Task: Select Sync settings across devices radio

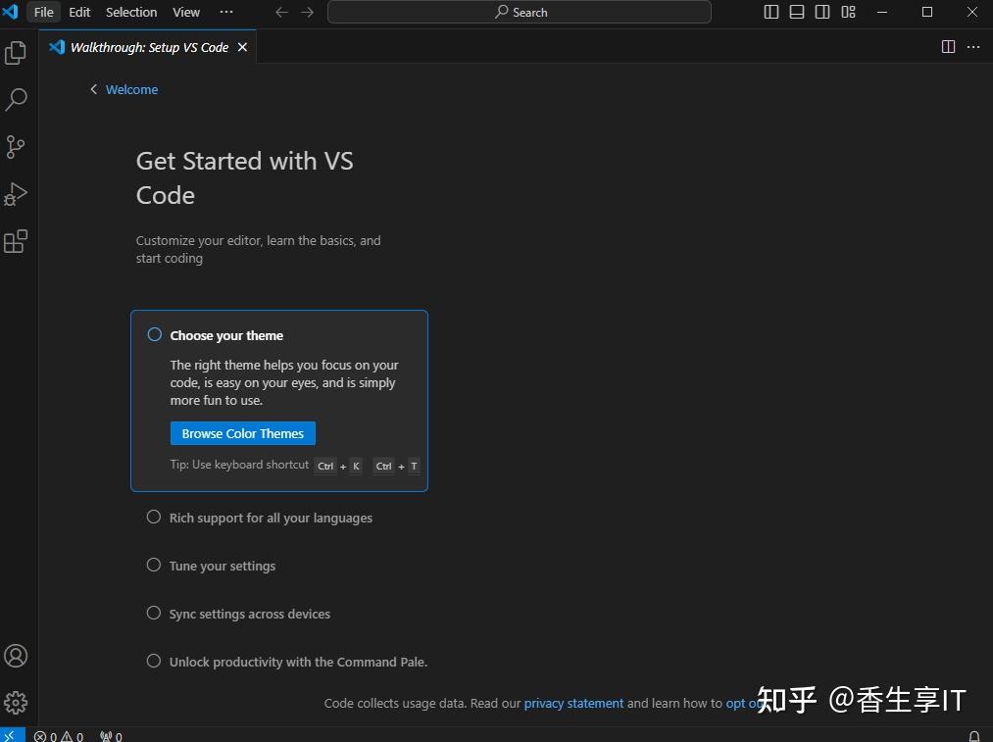Action: pos(154,612)
